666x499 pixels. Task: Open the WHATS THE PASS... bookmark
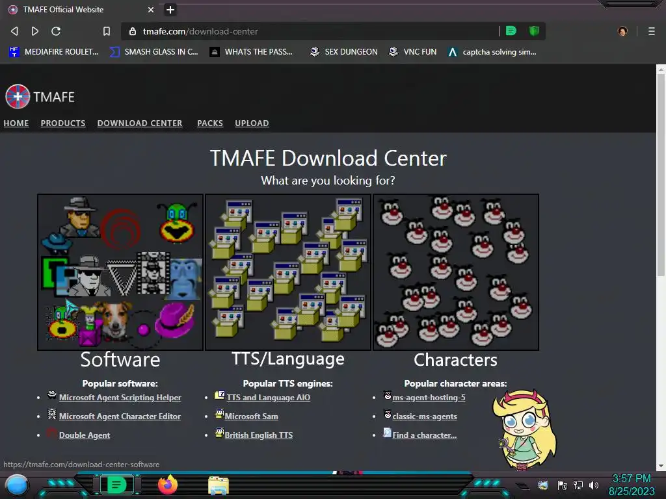click(252, 52)
